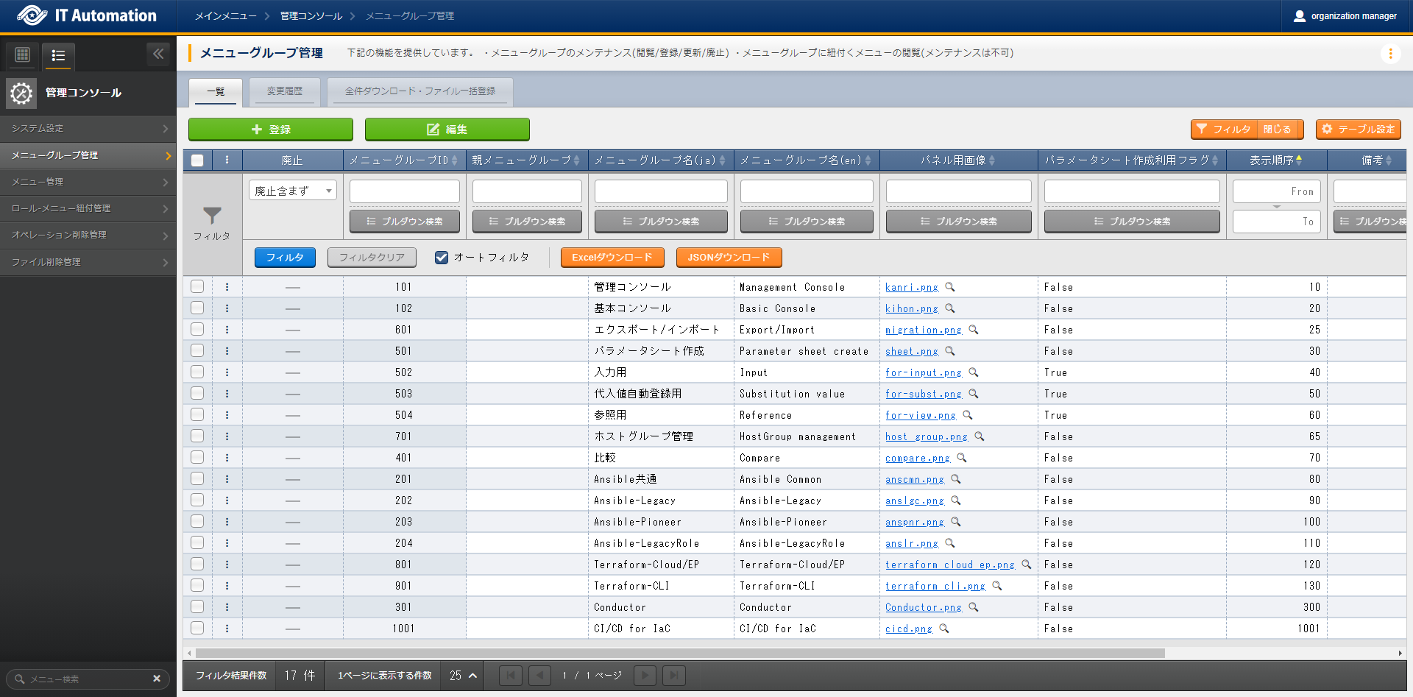Toggle the auto filter checkbox
The image size is (1413, 697).
[x=442, y=258]
